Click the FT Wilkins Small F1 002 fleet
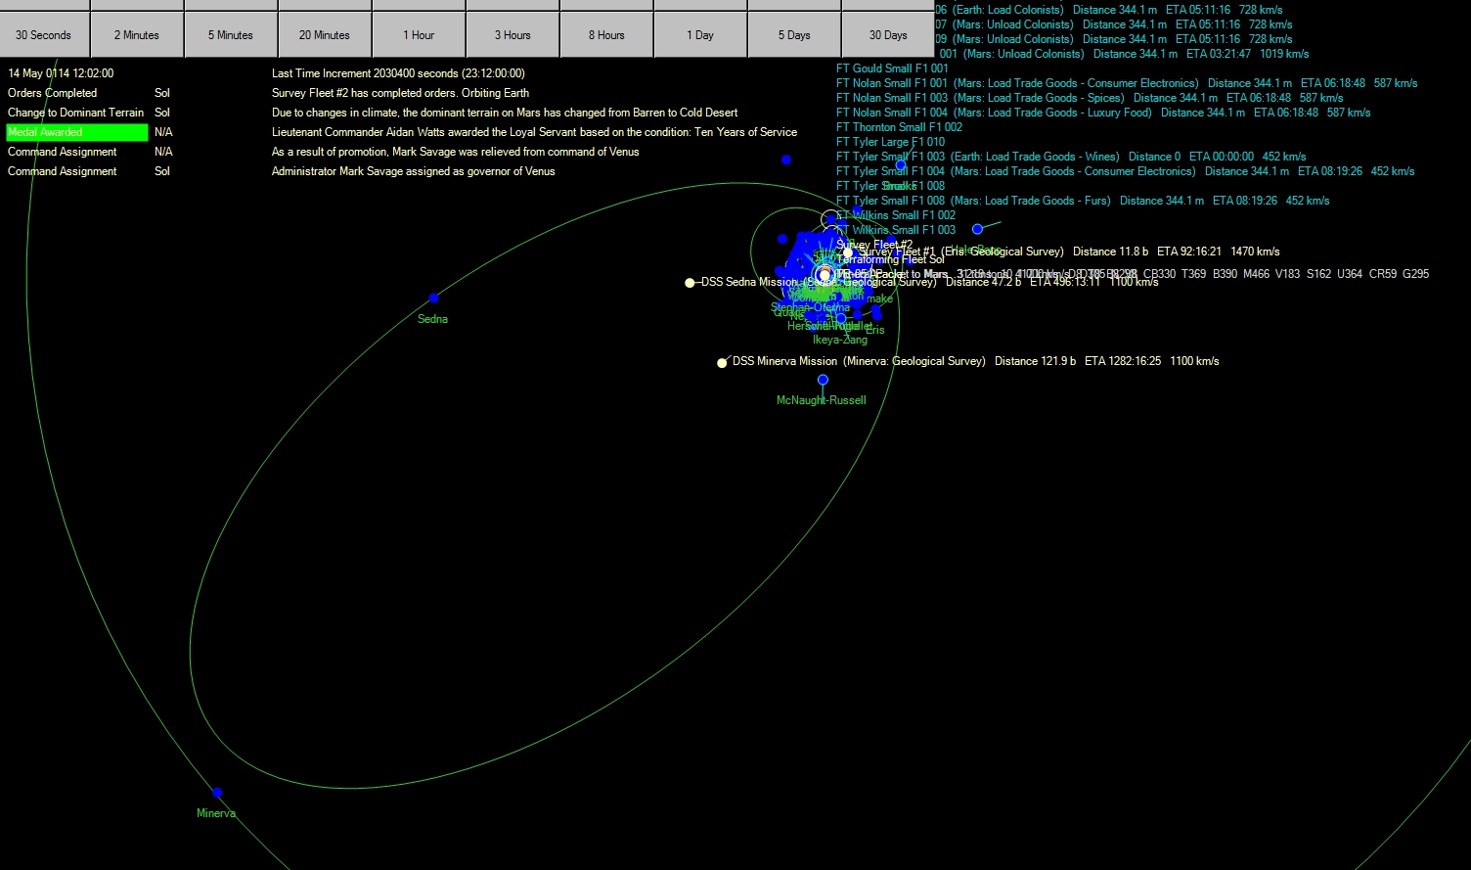Viewport: 1471px width, 870px height. (x=896, y=215)
